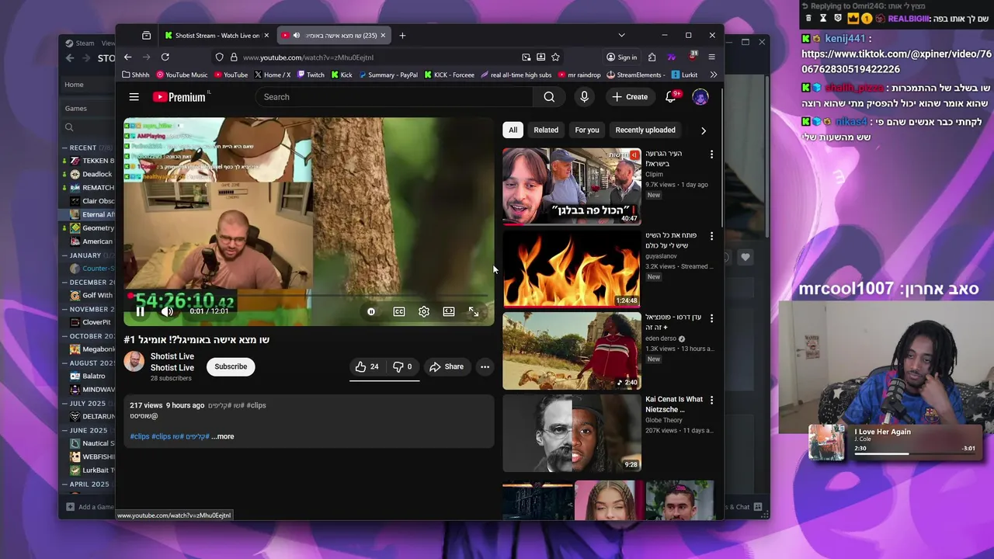
Task: Open the tracking protection shield icon
Action: coord(220,57)
